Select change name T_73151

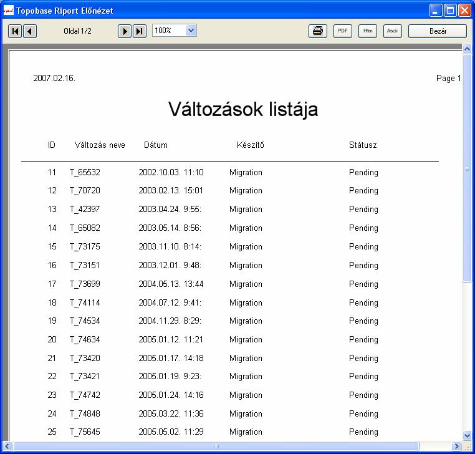coord(85,265)
